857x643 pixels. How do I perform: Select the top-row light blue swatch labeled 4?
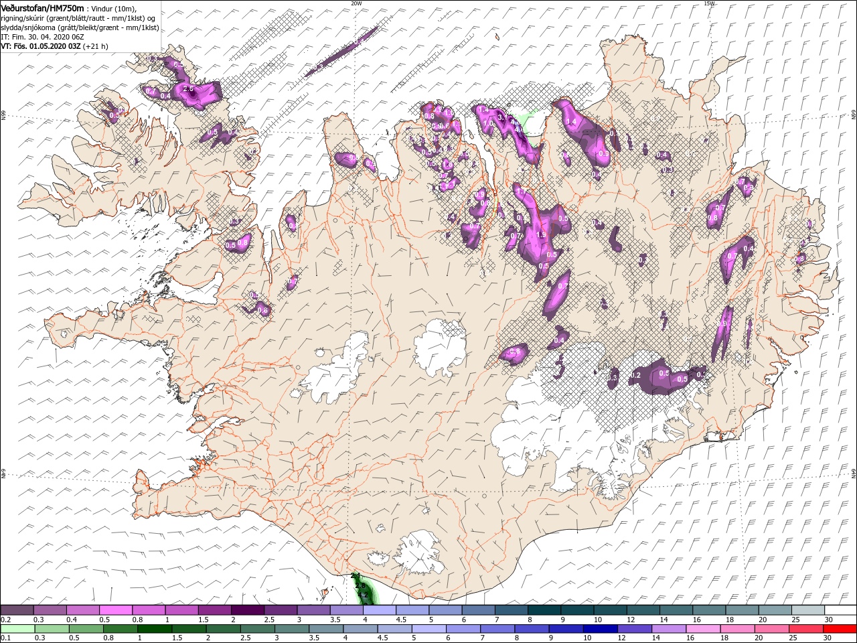click(380, 610)
